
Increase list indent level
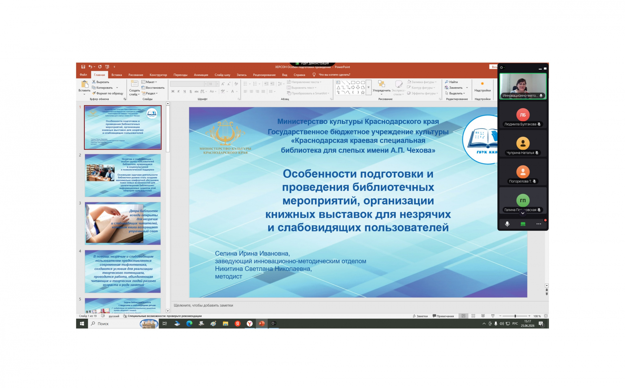click(x=272, y=84)
